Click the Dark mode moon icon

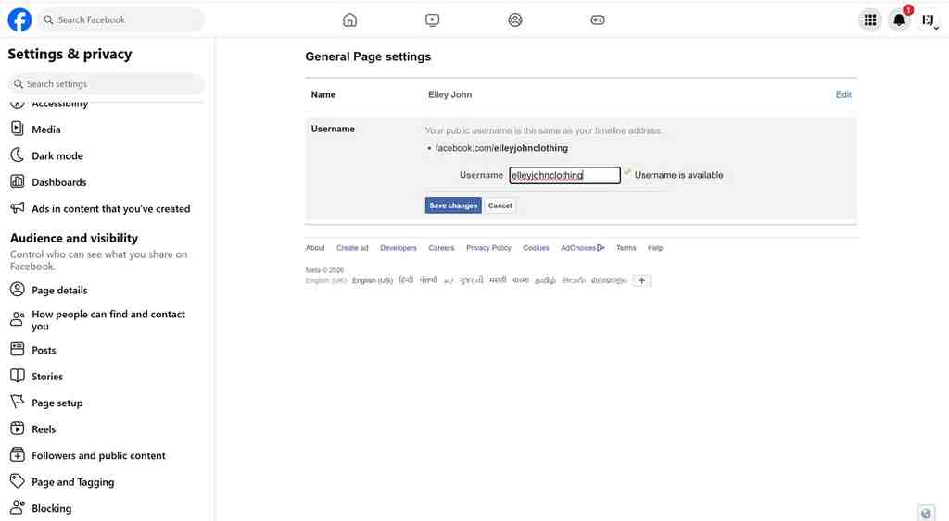[x=18, y=155]
